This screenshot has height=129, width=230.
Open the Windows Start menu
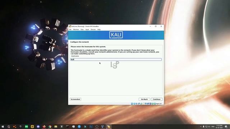tap(3, 126)
